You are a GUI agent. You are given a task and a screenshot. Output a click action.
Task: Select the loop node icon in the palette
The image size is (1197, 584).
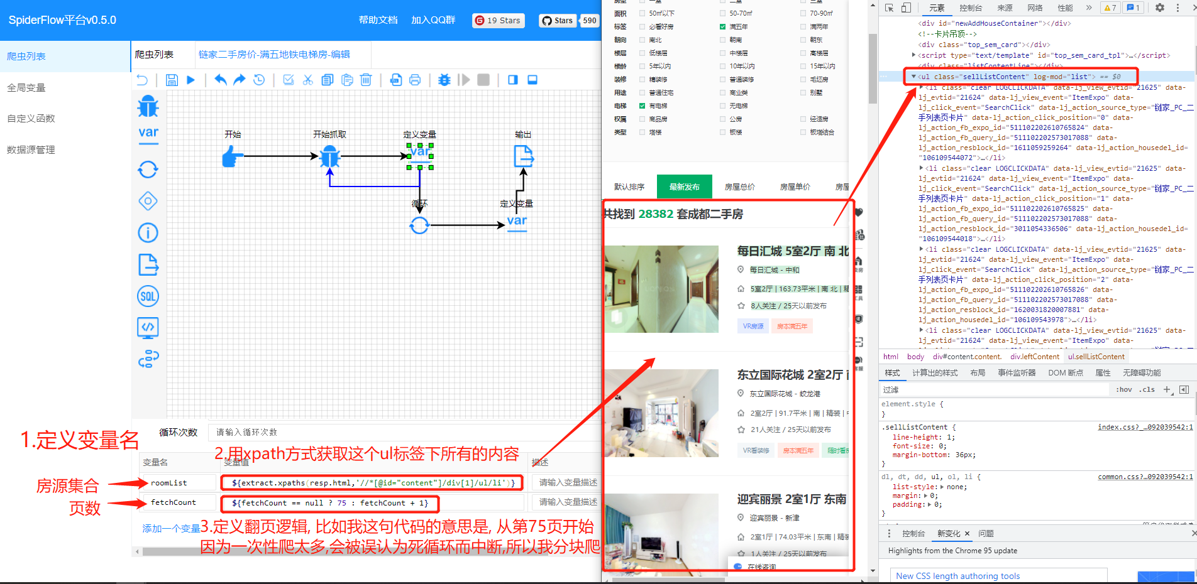pyautogui.click(x=148, y=169)
